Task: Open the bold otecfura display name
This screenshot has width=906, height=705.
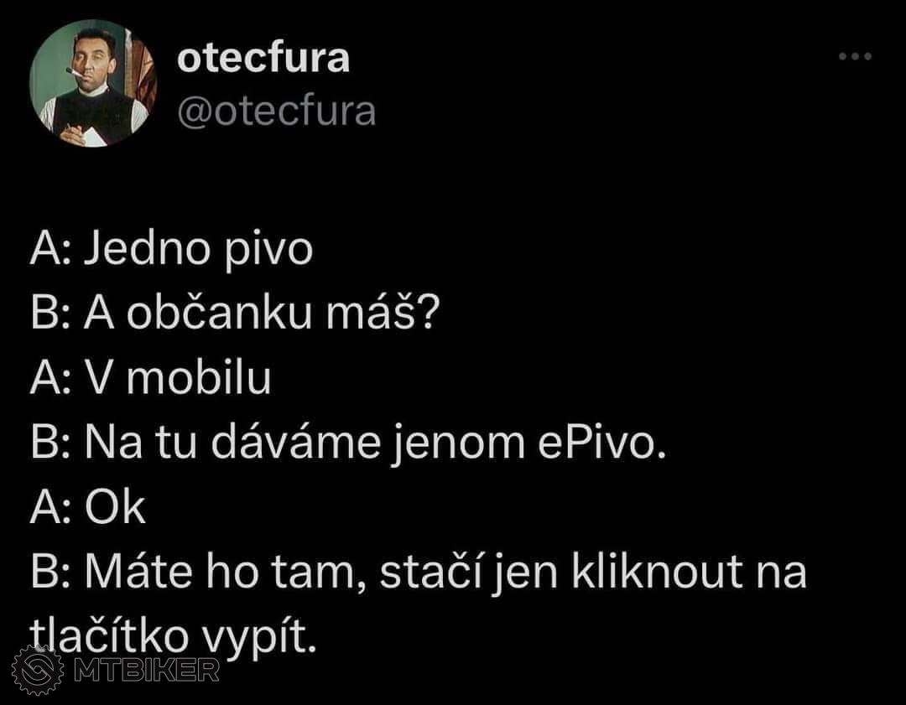Action: tap(263, 58)
